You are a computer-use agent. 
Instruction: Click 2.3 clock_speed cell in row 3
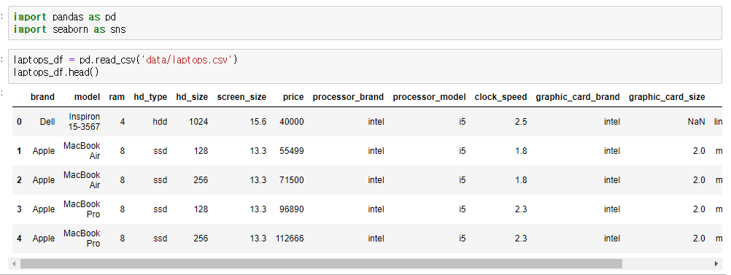click(x=521, y=209)
